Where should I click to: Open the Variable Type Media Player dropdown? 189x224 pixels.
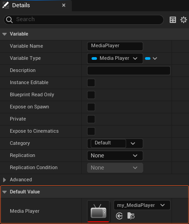(115, 58)
